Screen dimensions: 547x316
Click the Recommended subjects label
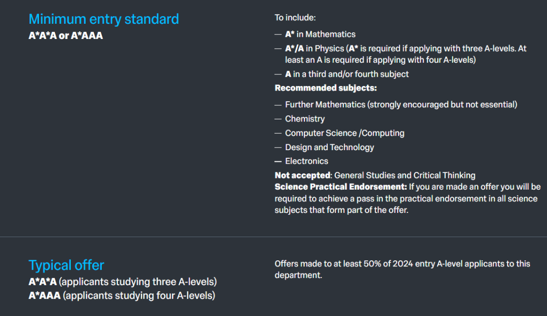coord(326,88)
